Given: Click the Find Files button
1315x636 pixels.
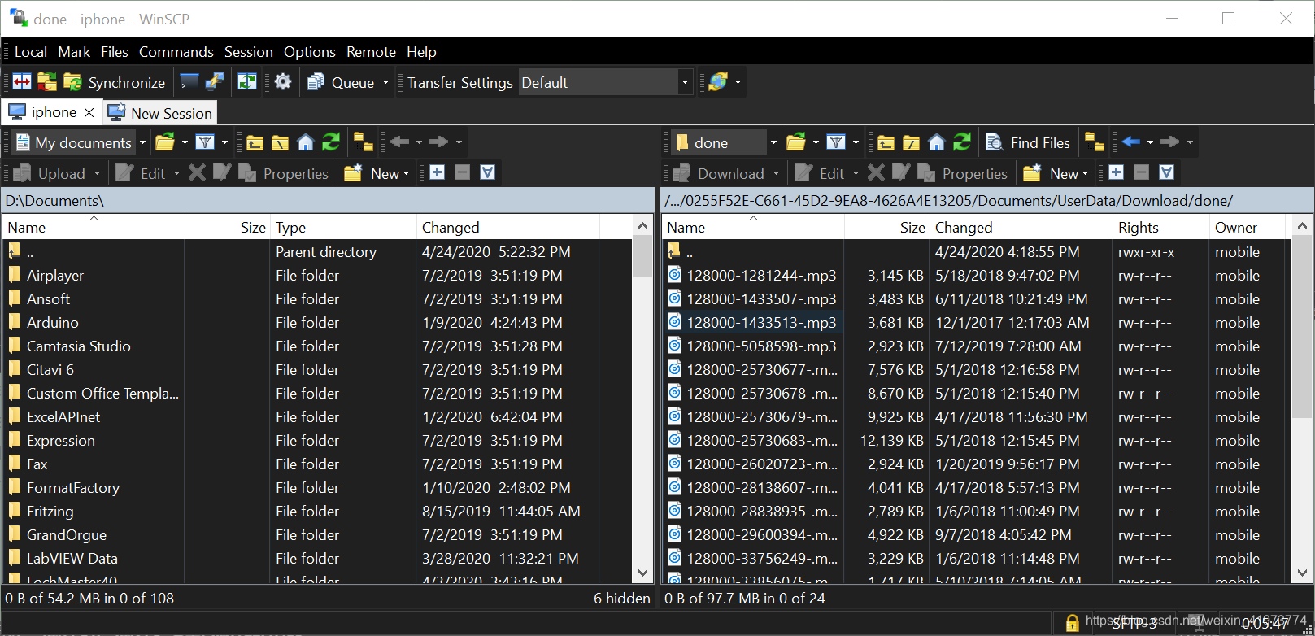Looking at the screenshot, I should tap(1028, 142).
